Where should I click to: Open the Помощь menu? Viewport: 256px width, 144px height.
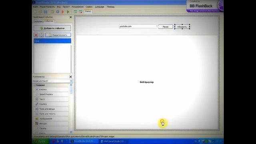(x=111, y=7)
